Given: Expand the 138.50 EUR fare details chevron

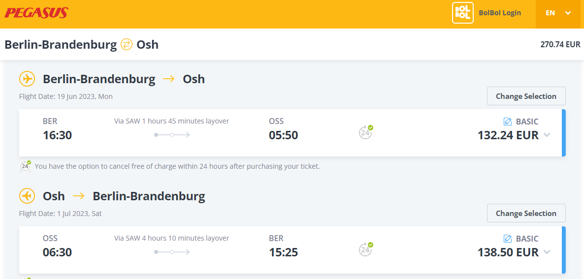Looking at the screenshot, I should click(547, 252).
